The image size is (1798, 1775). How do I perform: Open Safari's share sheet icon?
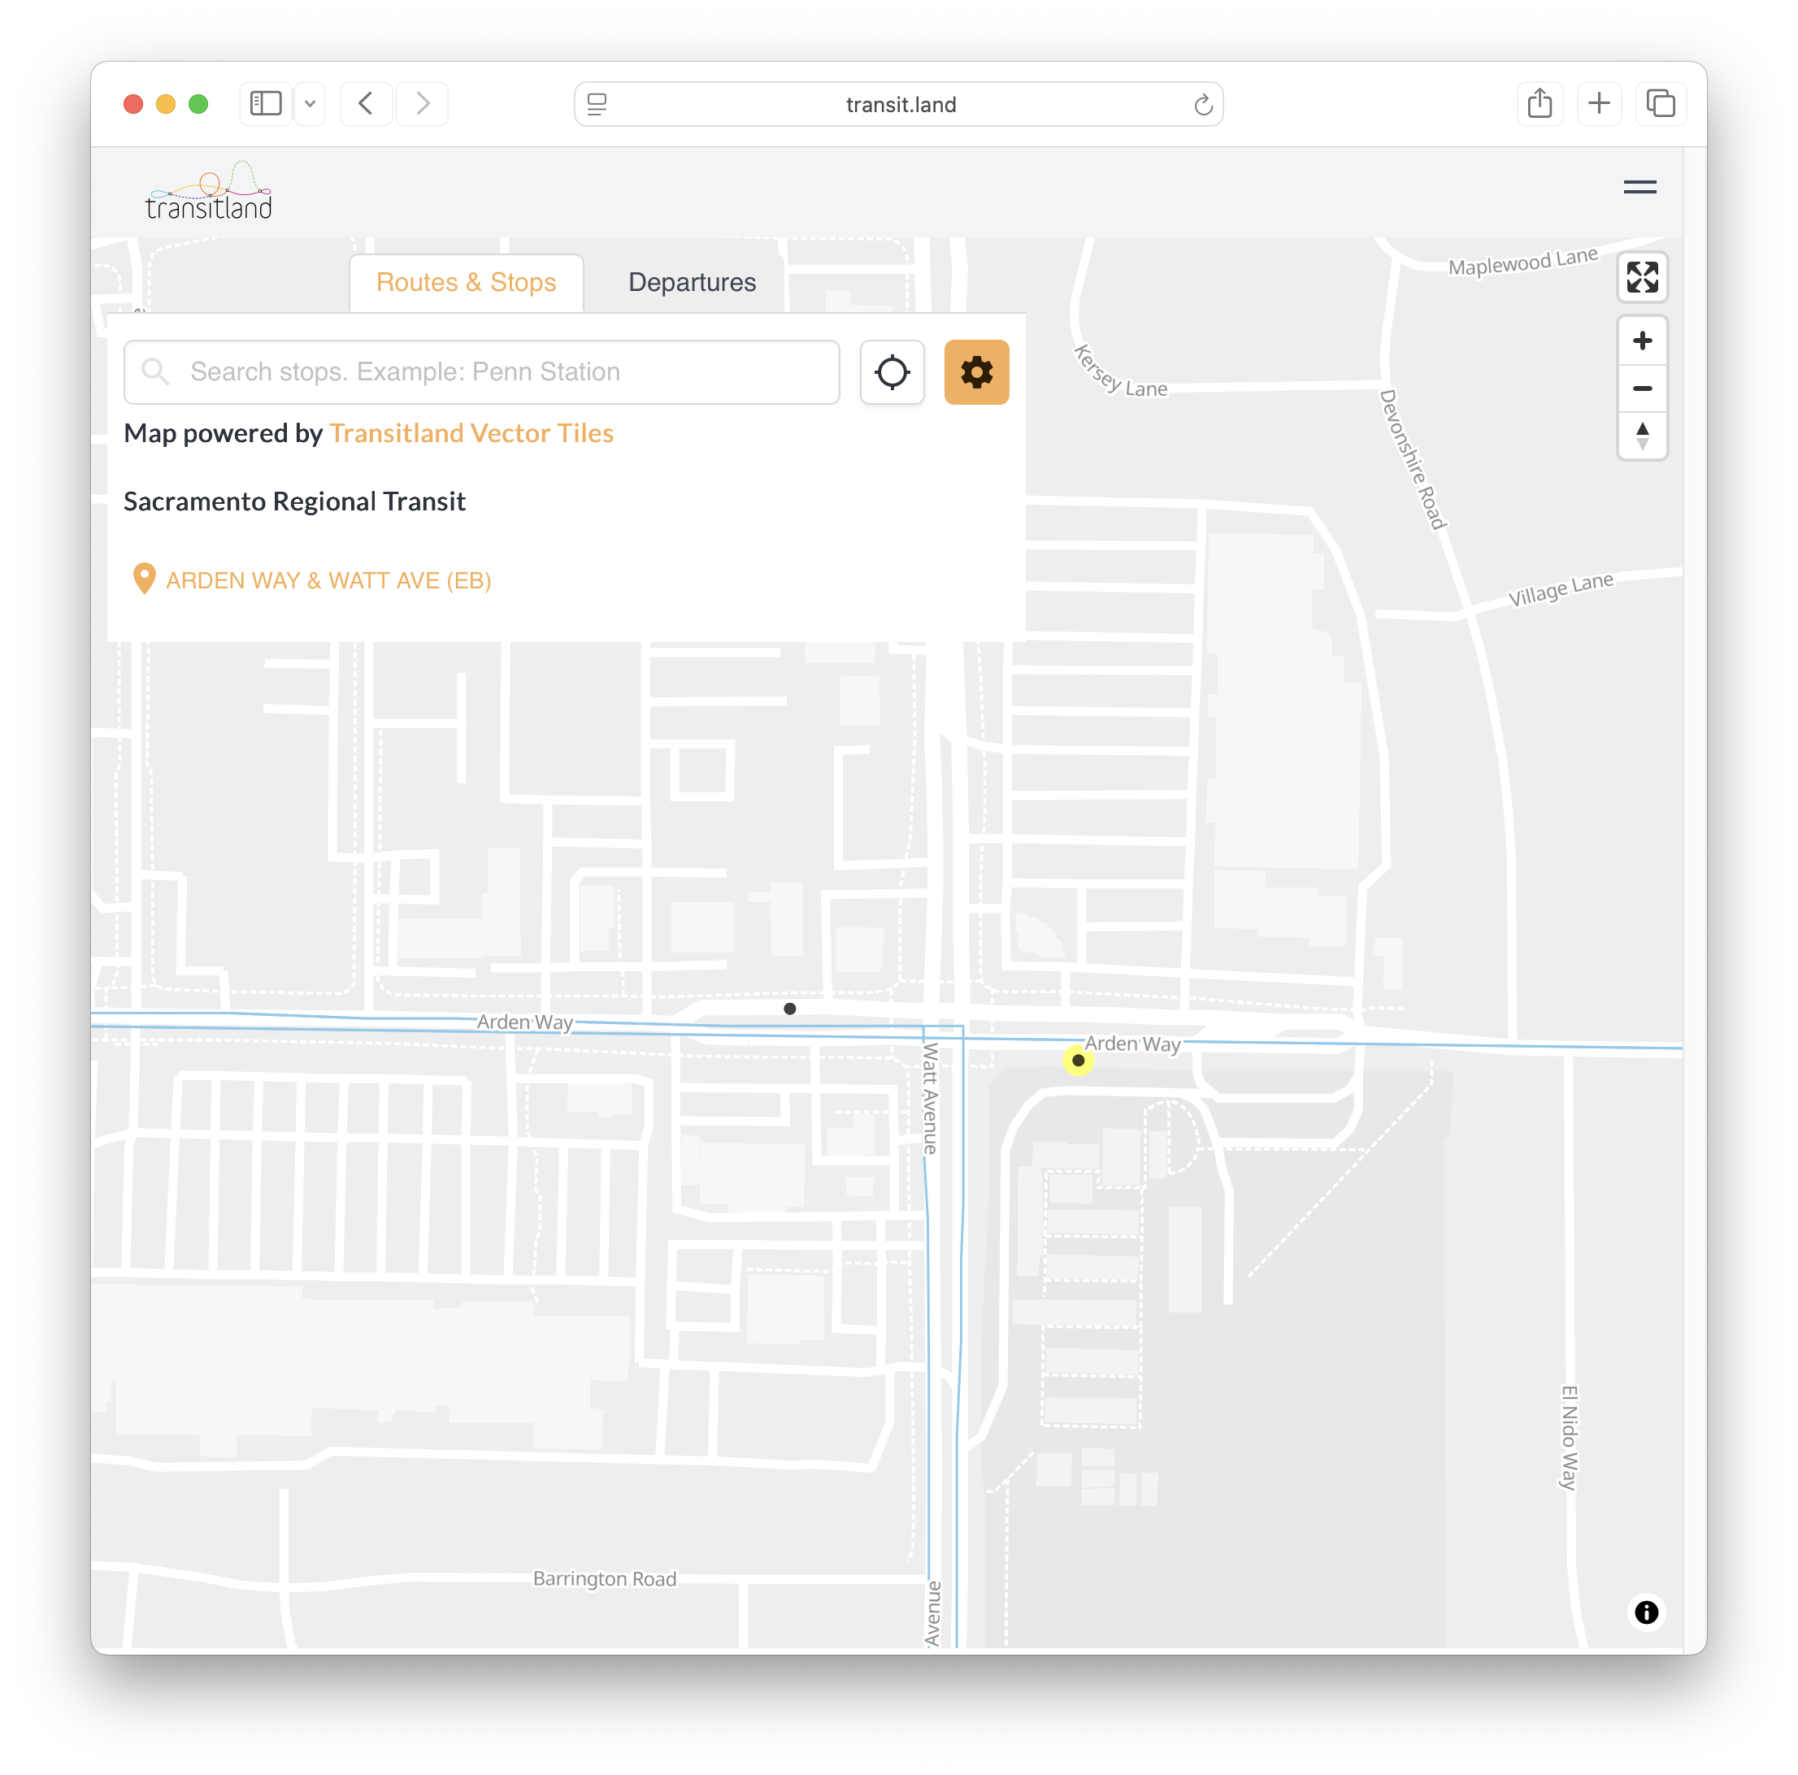coord(1540,103)
